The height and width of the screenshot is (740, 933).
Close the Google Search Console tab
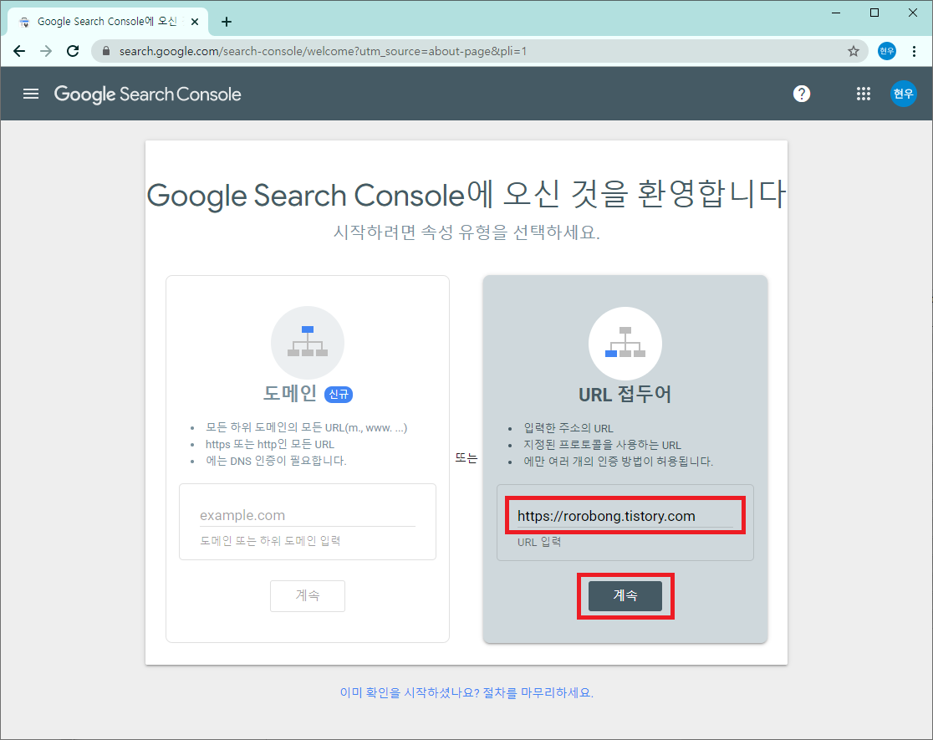click(x=195, y=22)
